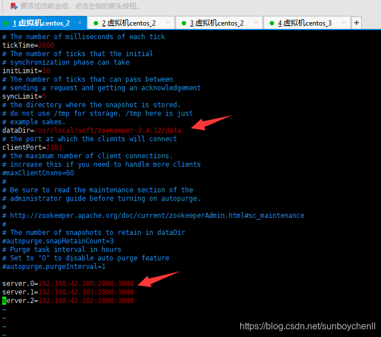Click the initLimit=10 line

click(x=26, y=71)
